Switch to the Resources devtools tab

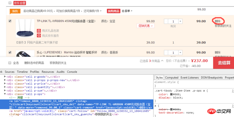(x=48, y=72)
